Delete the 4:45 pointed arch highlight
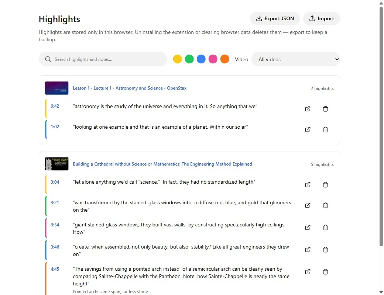Image resolution: width=384 pixels, height=295 pixels. 325,272
